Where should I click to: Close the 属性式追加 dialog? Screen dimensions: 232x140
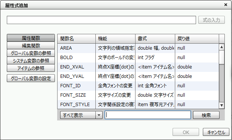click(x=226, y=5)
